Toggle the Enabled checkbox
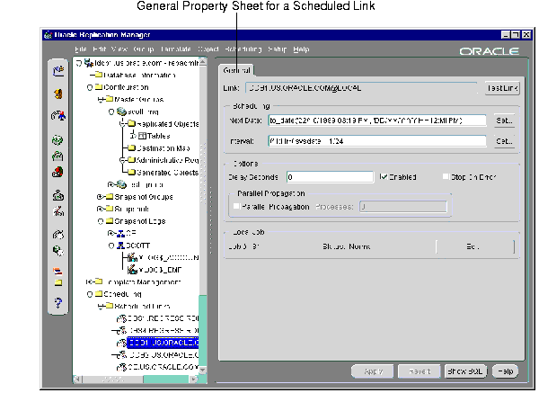The width and height of the screenshot is (539, 393). [384, 177]
